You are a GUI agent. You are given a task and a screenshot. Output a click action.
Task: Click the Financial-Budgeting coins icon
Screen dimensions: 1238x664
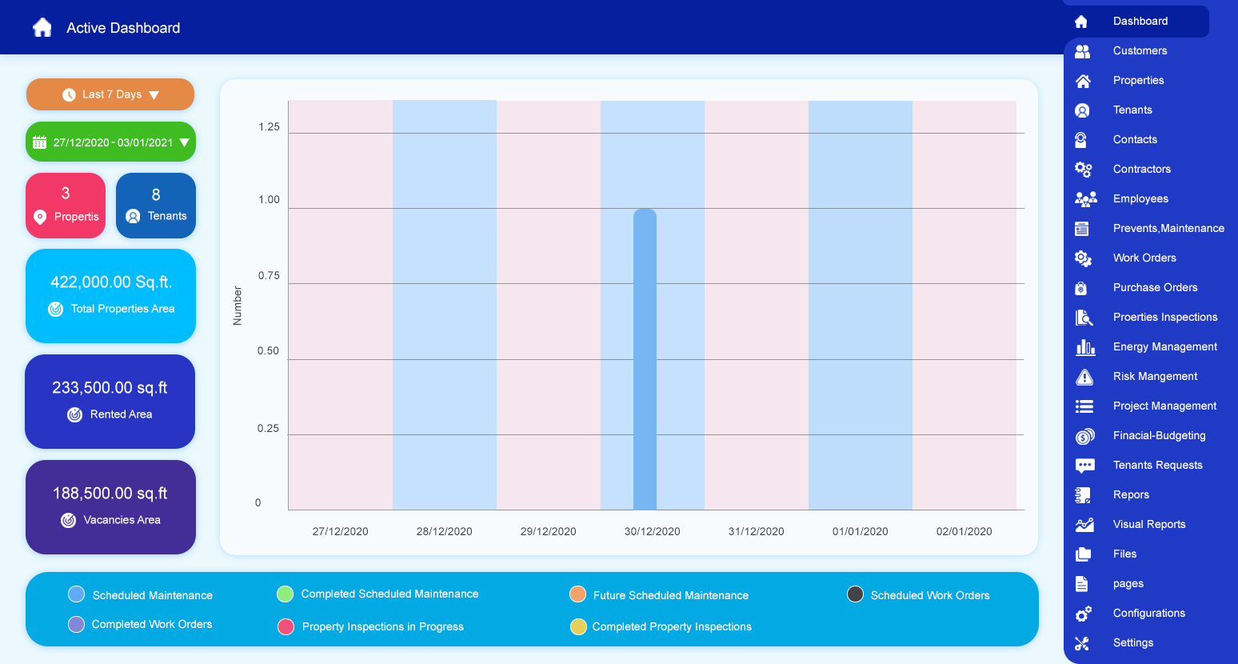point(1084,436)
